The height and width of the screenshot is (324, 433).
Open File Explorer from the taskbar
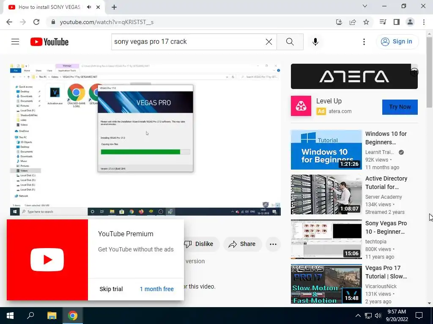[x=52, y=316]
